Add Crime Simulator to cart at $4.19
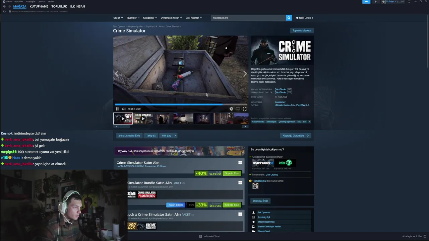The width and height of the screenshot is (429, 241). click(x=232, y=173)
